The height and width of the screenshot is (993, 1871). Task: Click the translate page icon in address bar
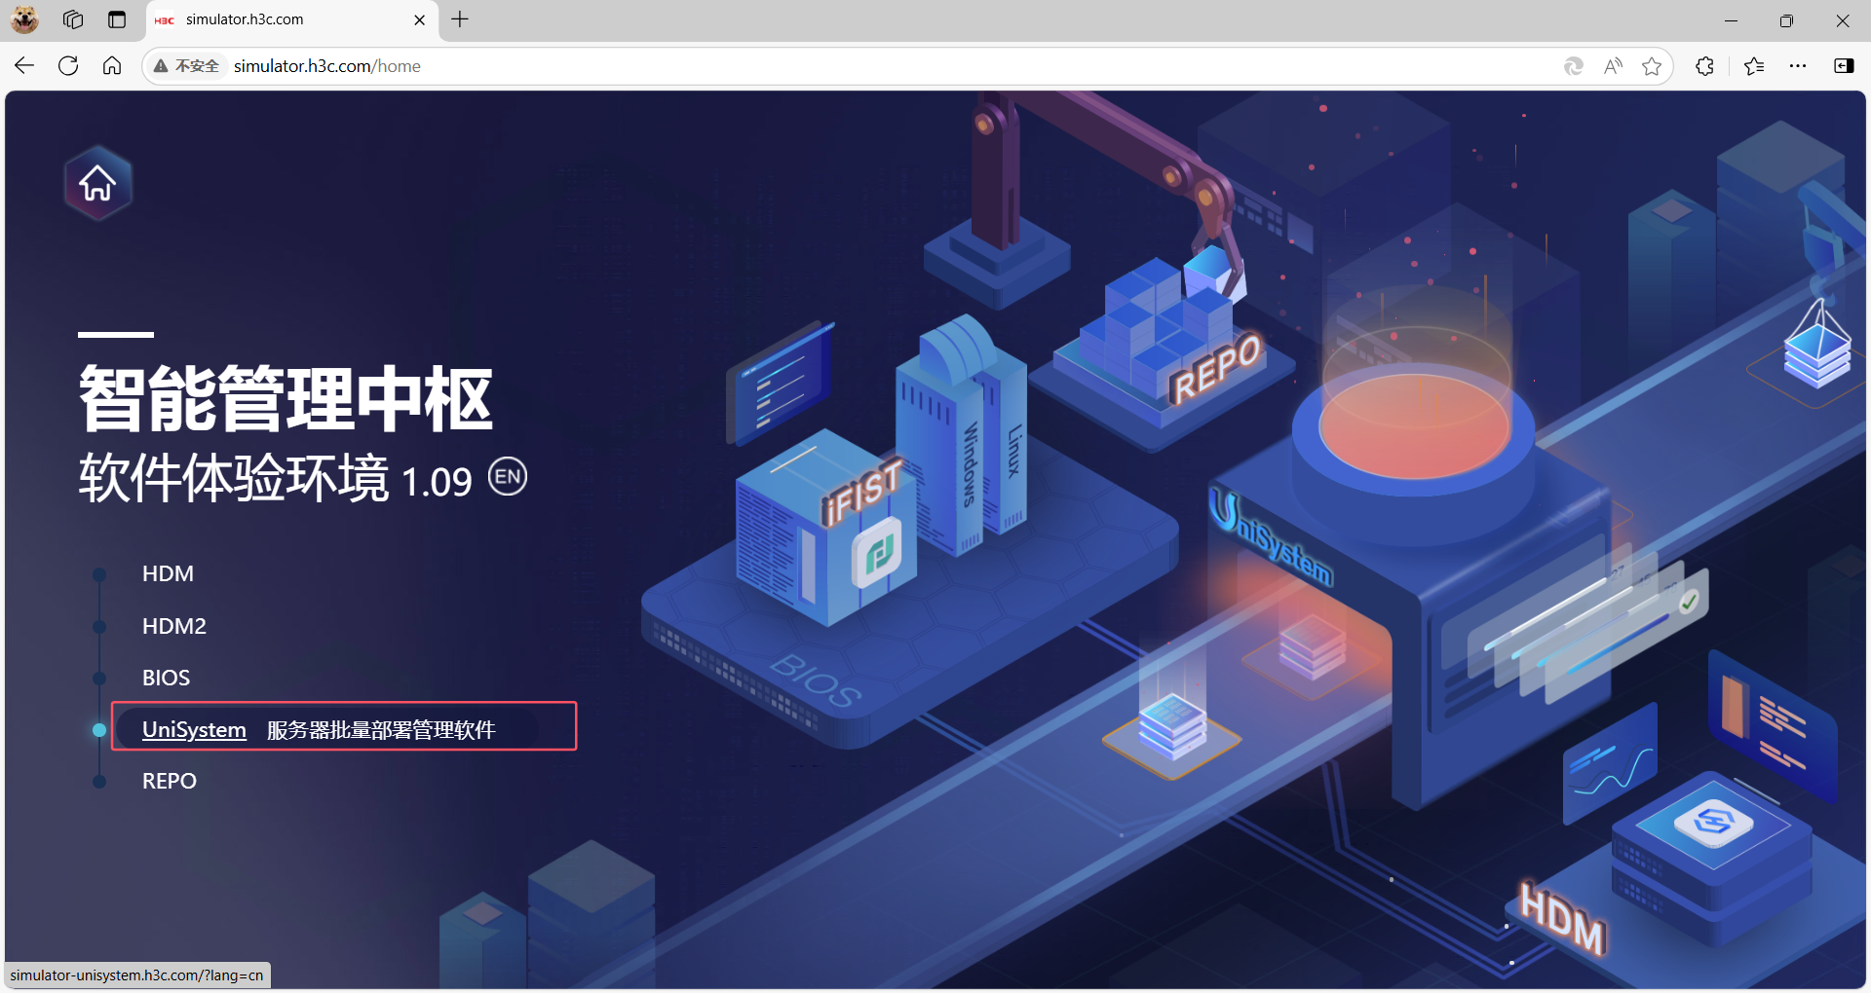1574,66
